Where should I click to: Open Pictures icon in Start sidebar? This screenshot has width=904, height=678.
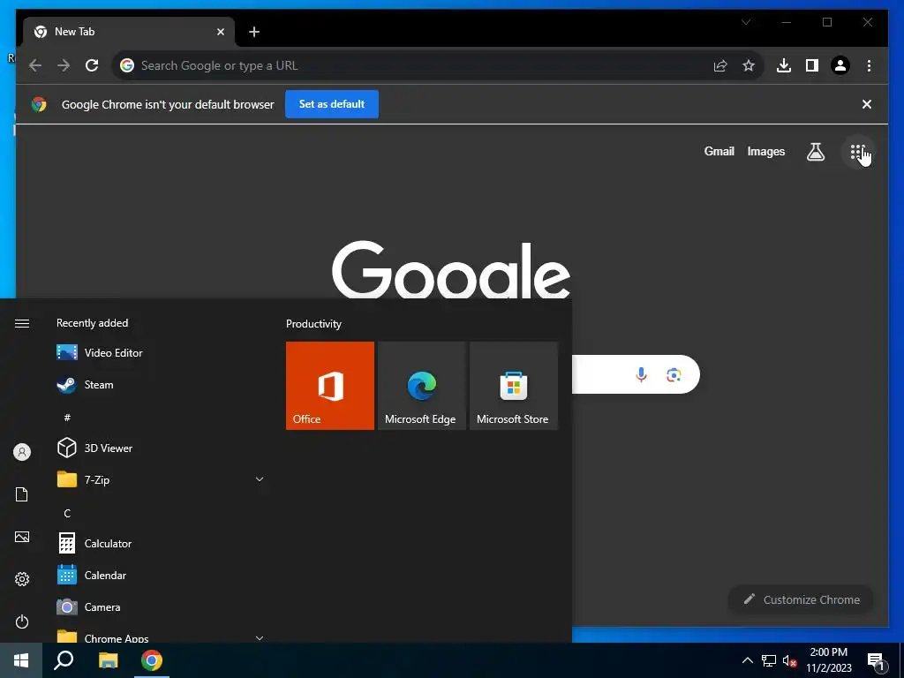tap(22, 537)
